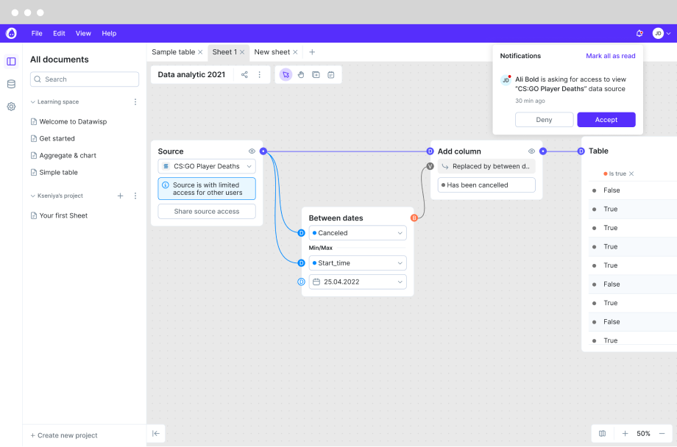Add a sheet to Kseniya's project
This screenshot has height=447, width=677.
coord(121,196)
